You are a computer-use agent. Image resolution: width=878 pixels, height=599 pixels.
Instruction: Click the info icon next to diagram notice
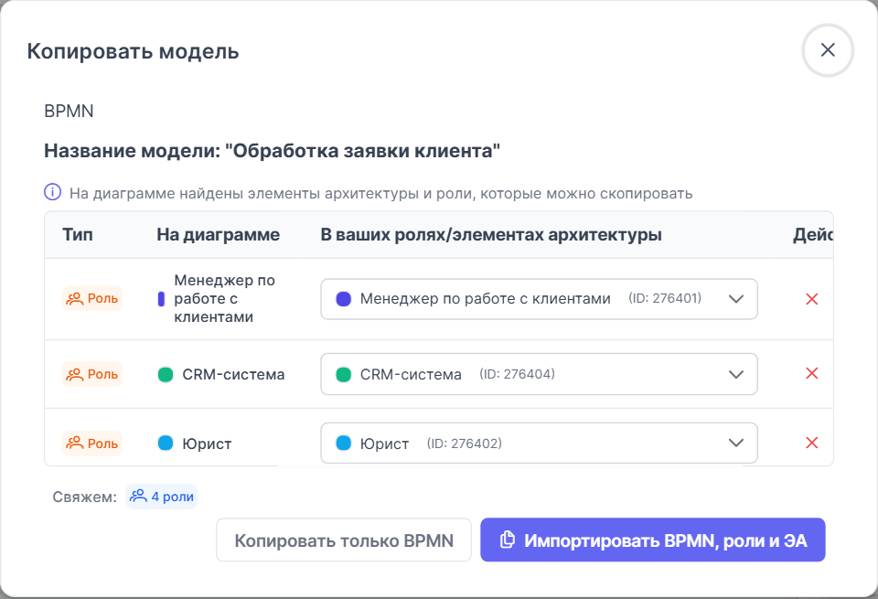click(53, 193)
